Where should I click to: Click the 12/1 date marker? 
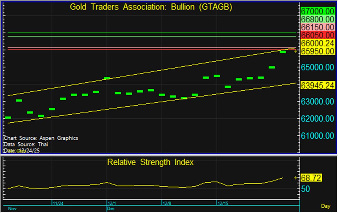[111, 203]
